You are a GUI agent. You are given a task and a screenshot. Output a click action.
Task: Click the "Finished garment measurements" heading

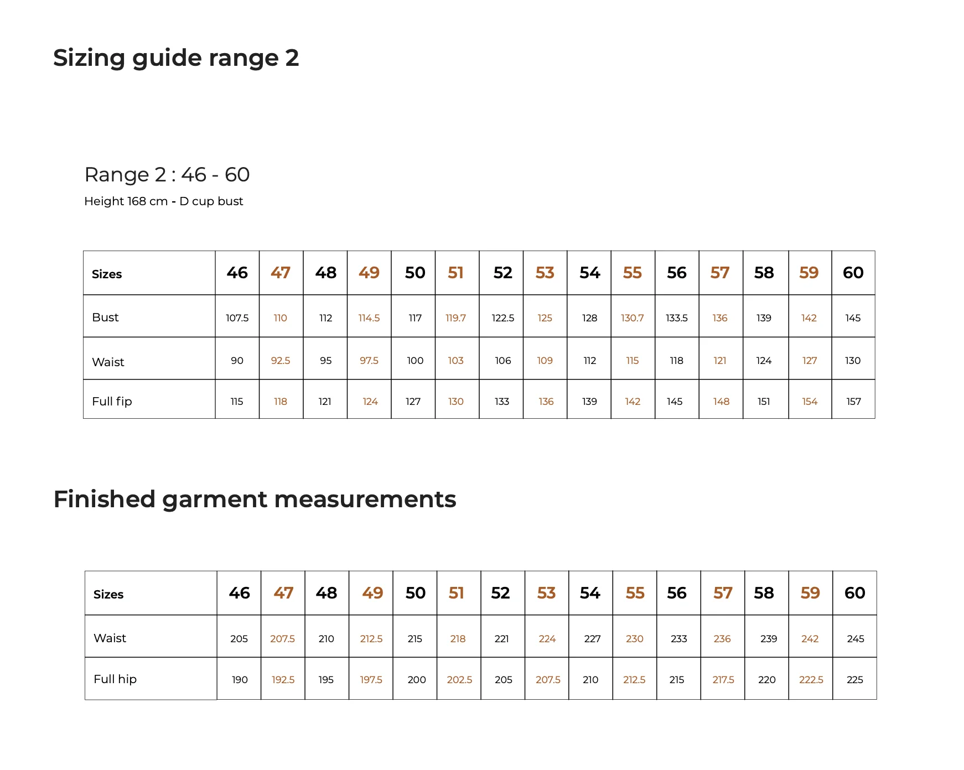[x=255, y=499]
